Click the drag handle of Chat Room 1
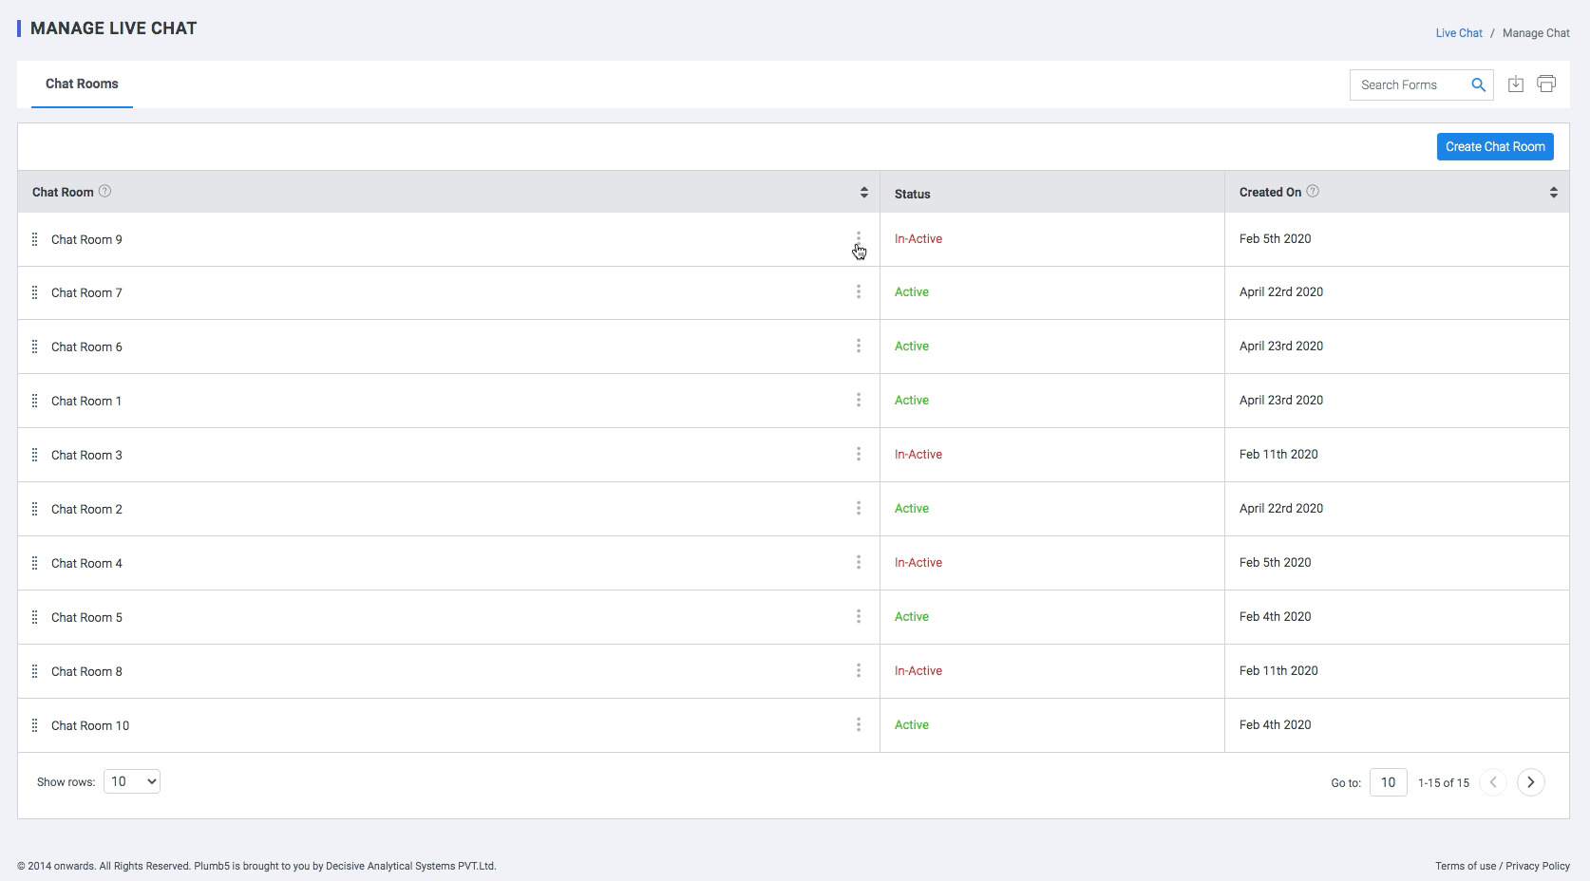The height and width of the screenshot is (881, 1590). pyautogui.click(x=35, y=401)
